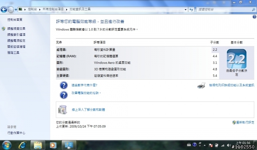257x150 pixels.
Task: Open 開啟磁碟清理 sidebar link
Action: 16,47
